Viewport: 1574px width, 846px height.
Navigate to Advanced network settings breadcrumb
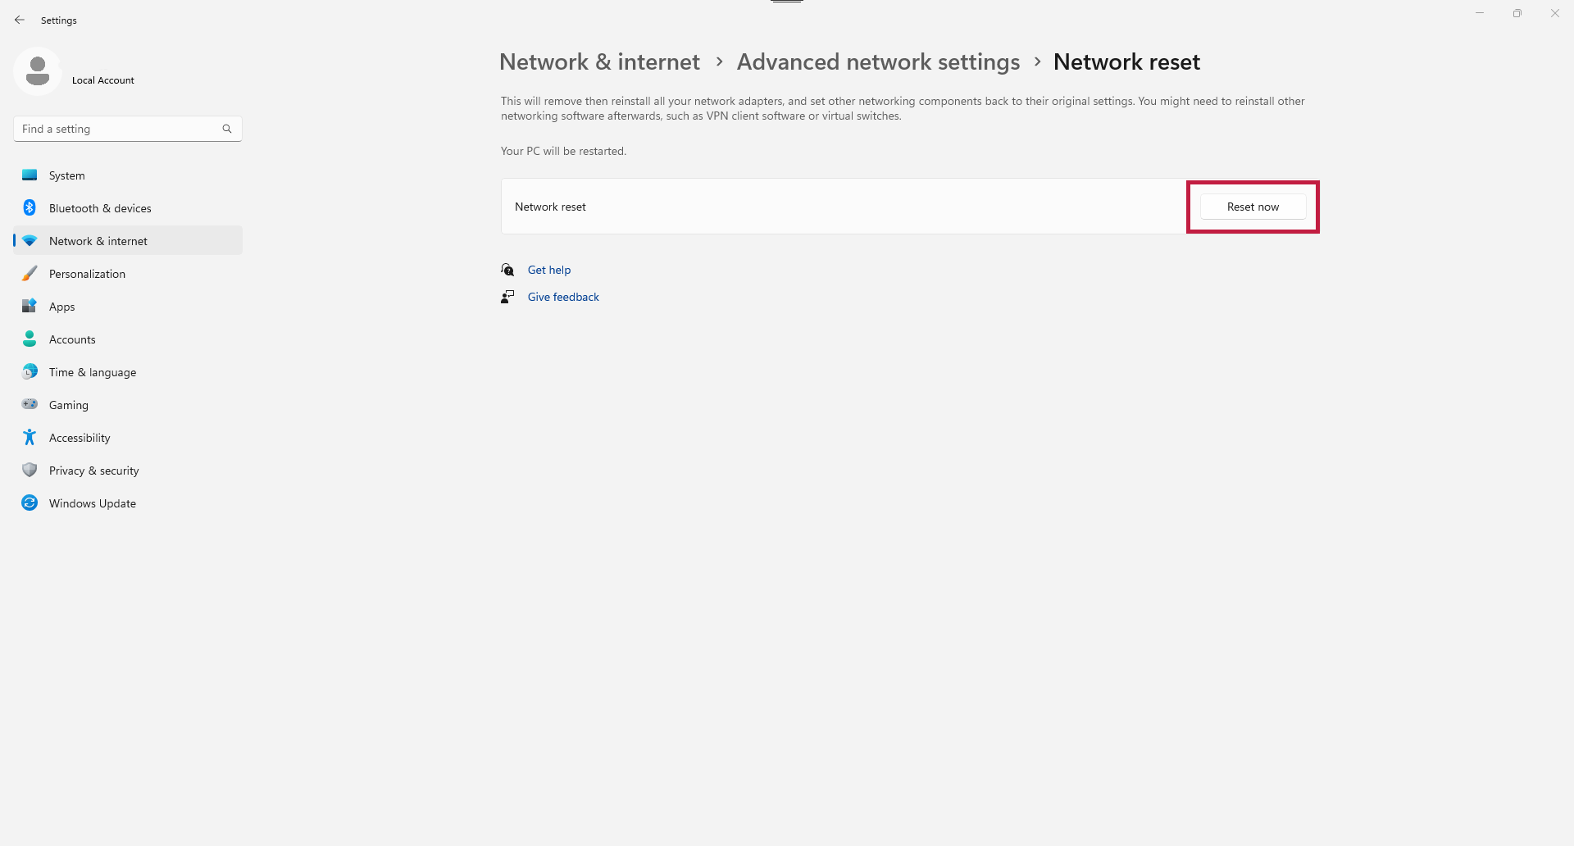[878, 61]
